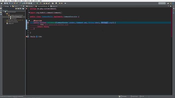
Task: Close the Package Explorer view
Action: coord(11,6)
